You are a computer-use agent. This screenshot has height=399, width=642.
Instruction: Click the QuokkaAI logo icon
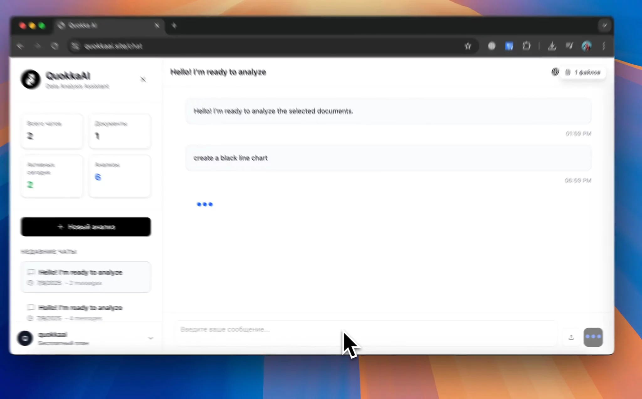[30, 79]
